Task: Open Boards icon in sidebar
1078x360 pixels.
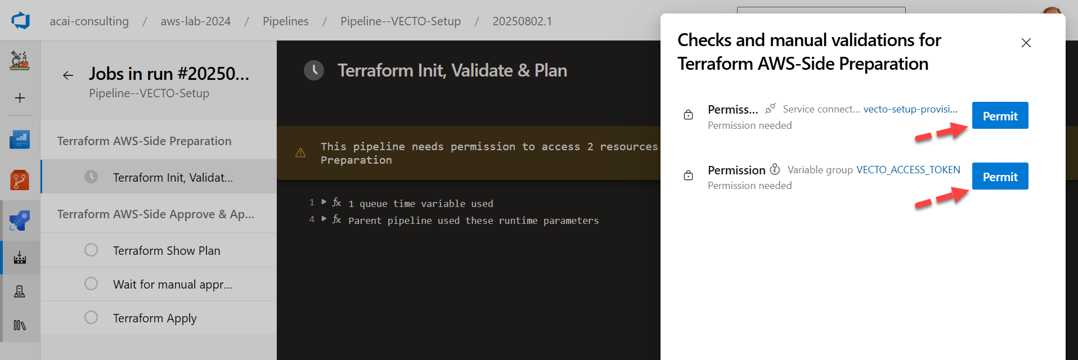Action: pyautogui.click(x=20, y=139)
